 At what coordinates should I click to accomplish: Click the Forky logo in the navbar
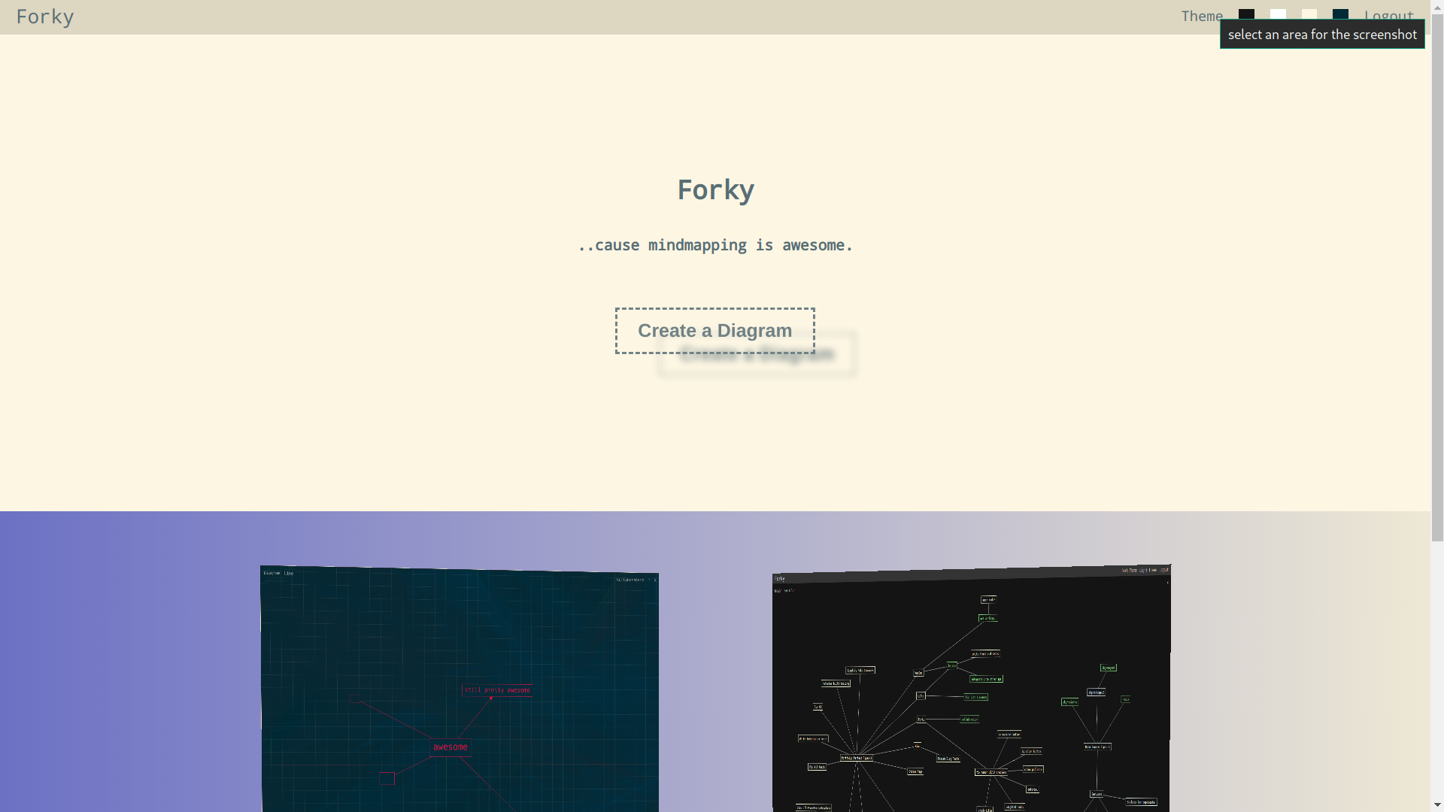[x=45, y=17]
